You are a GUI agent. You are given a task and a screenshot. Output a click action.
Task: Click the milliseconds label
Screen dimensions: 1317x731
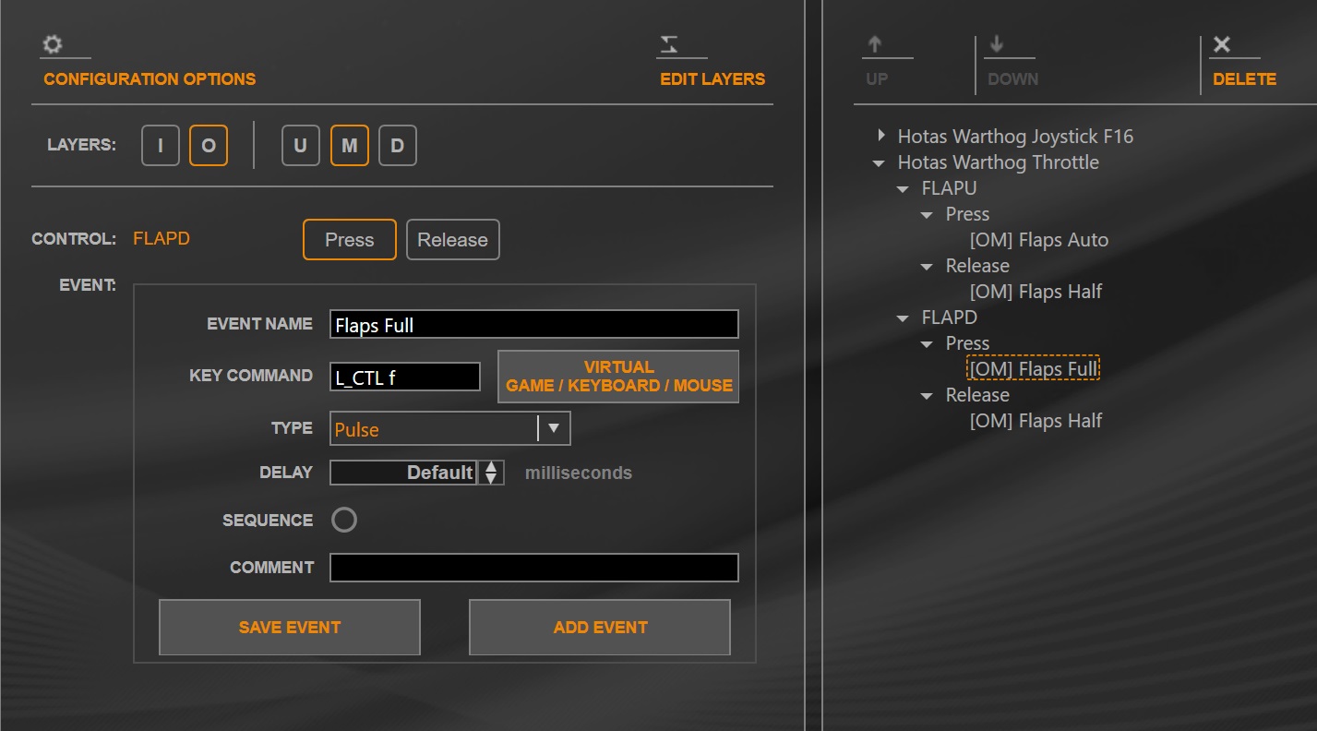[x=579, y=473]
